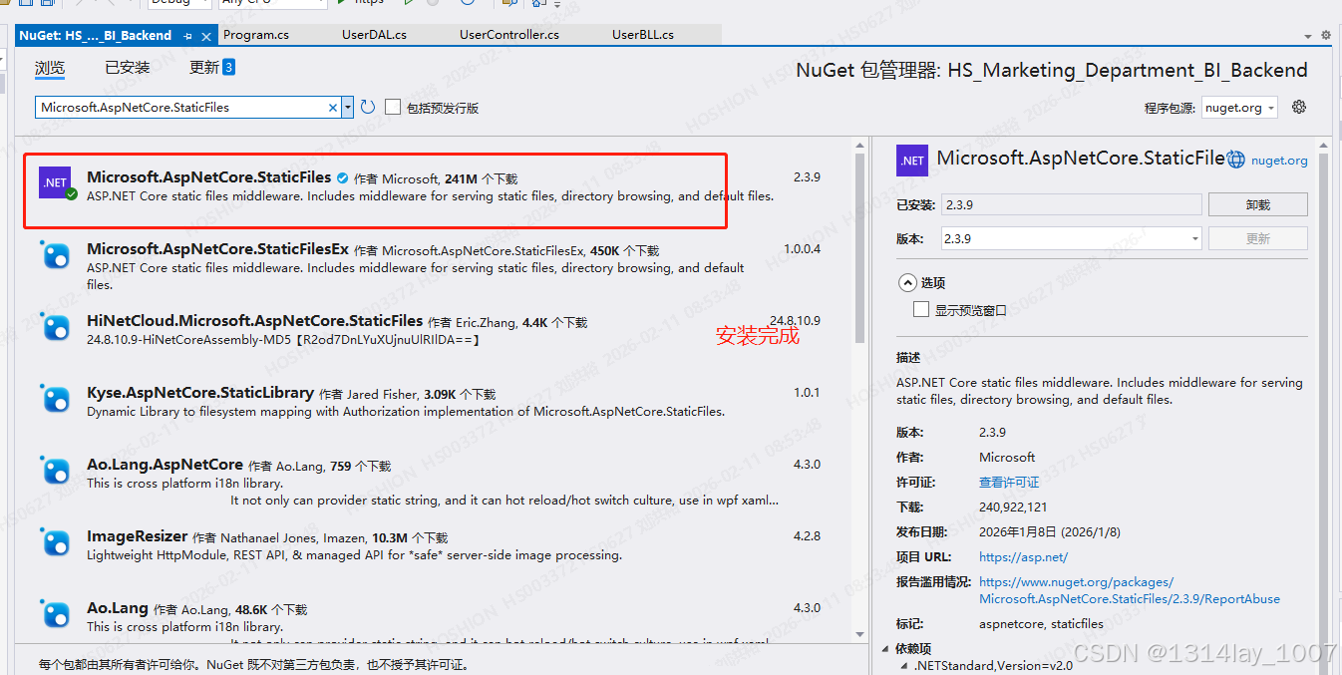Toggle 包括预发行版 prerelease checkbox
Viewport: 1342px width, 675px height.
pos(393,107)
